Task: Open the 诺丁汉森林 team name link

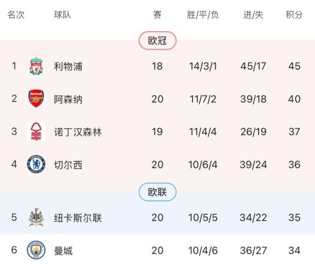Action: click(x=78, y=132)
